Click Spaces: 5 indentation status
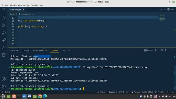 [113, 92]
